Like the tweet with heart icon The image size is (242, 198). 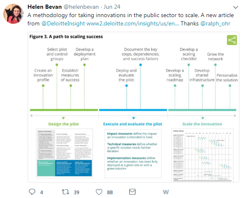pyautogui.click(x=99, y=192)
